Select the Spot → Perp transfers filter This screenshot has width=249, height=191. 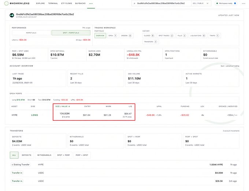click(x=63, y=155)
